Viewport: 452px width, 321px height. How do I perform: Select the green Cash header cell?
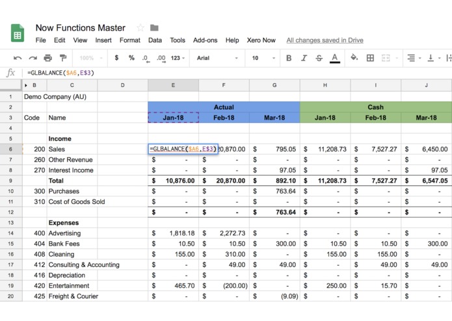376,107
